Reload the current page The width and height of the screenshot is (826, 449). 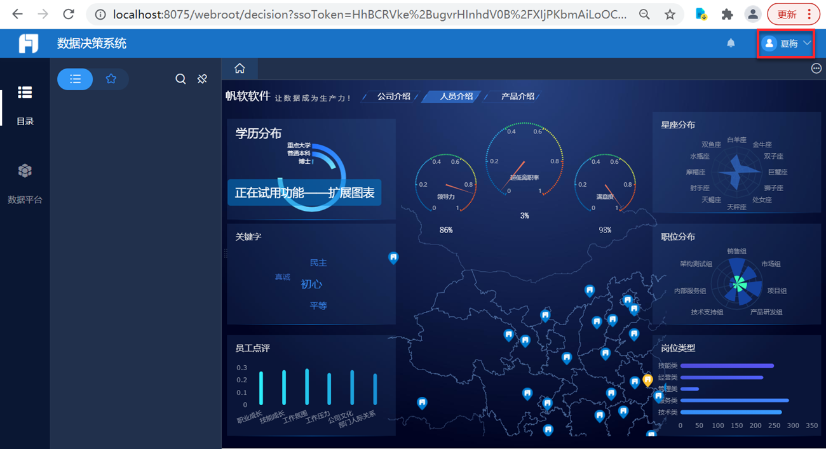(x=69, y=14)
